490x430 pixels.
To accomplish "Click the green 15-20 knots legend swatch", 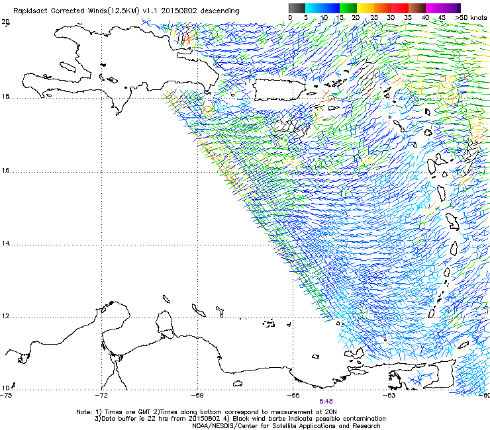I will tap(348, 8).
